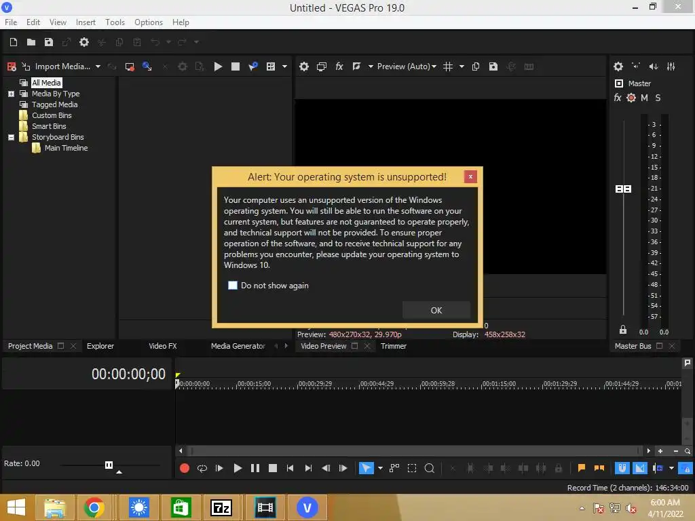Switch to the Explorer tab
This screenshot has height=521, width=695.
click(100, 346)
